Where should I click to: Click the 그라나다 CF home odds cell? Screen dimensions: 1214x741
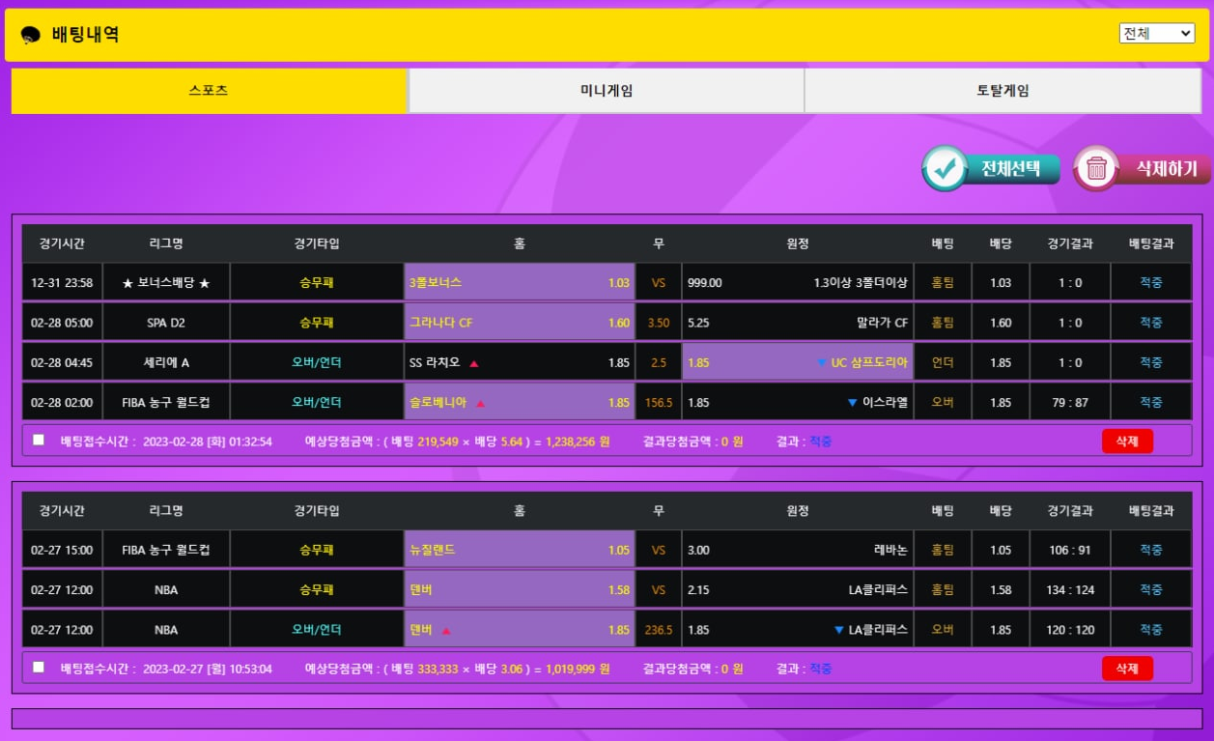coord(519,323)
